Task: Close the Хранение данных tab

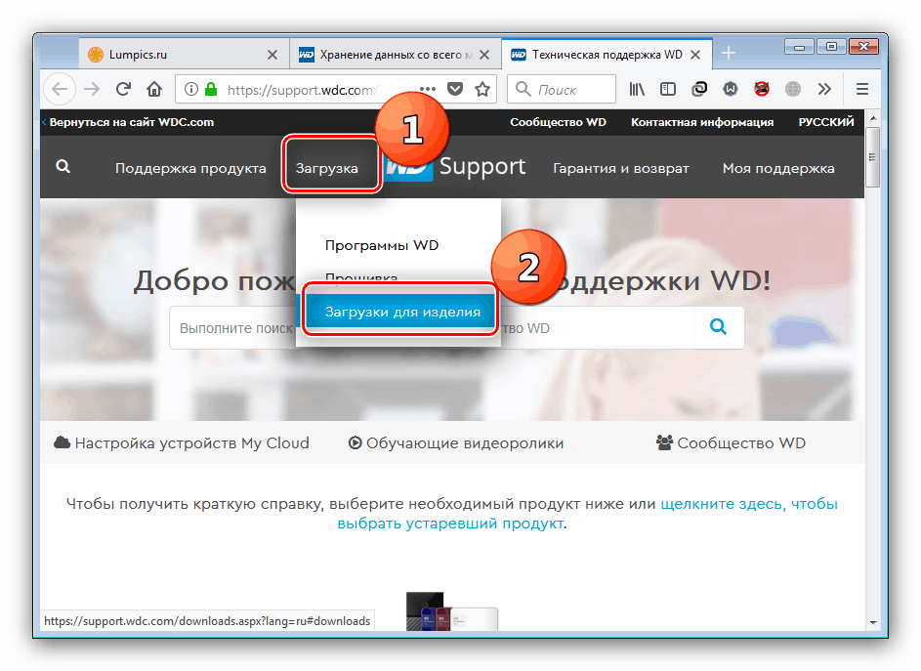Action: (484, 55)
